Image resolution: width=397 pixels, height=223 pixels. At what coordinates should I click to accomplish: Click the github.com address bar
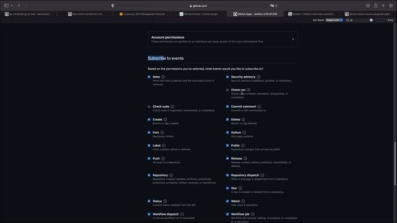(198, 6)
